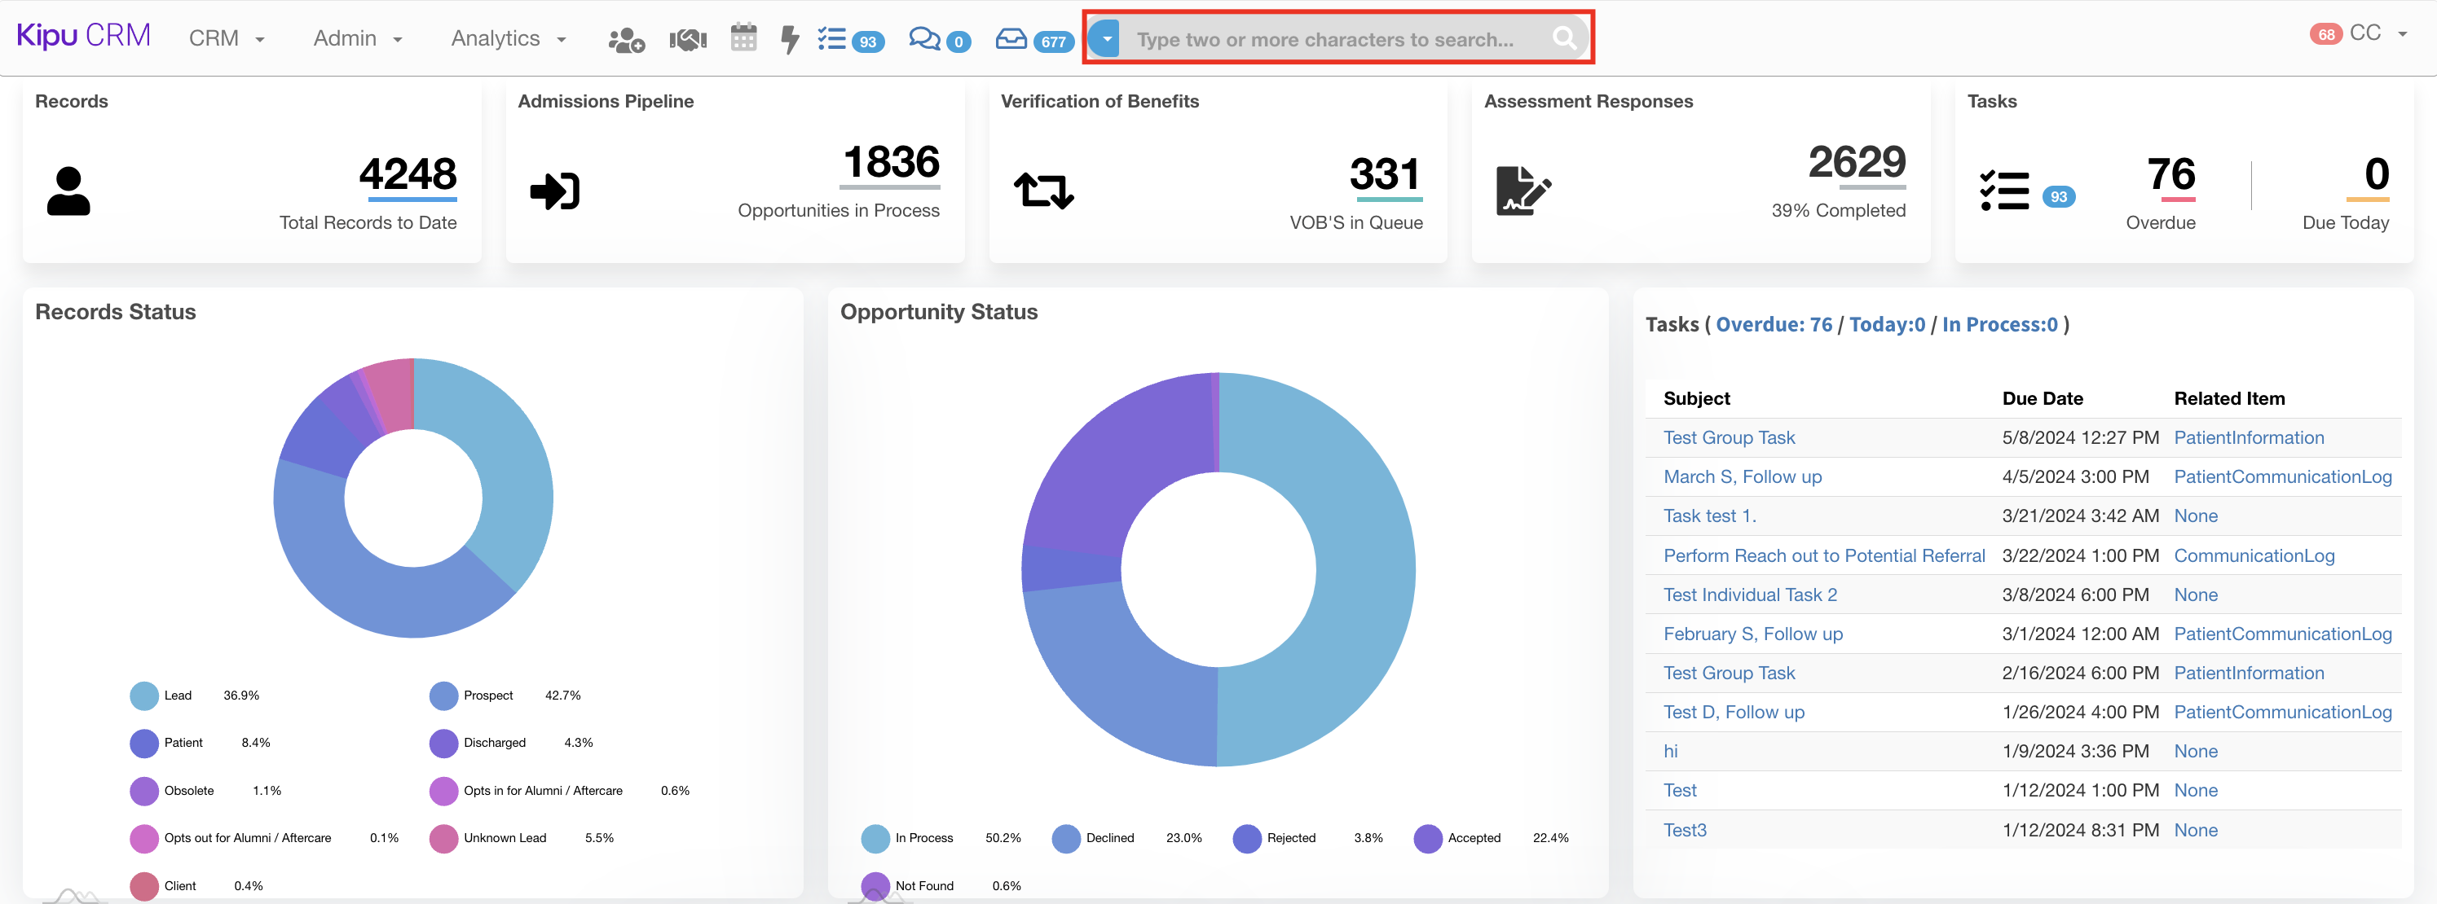Toggle the Lead legend swatch

[143, 695]
